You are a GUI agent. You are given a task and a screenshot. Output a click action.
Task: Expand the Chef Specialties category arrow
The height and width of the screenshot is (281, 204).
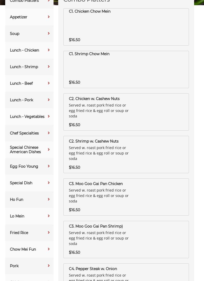coord(49,133)
